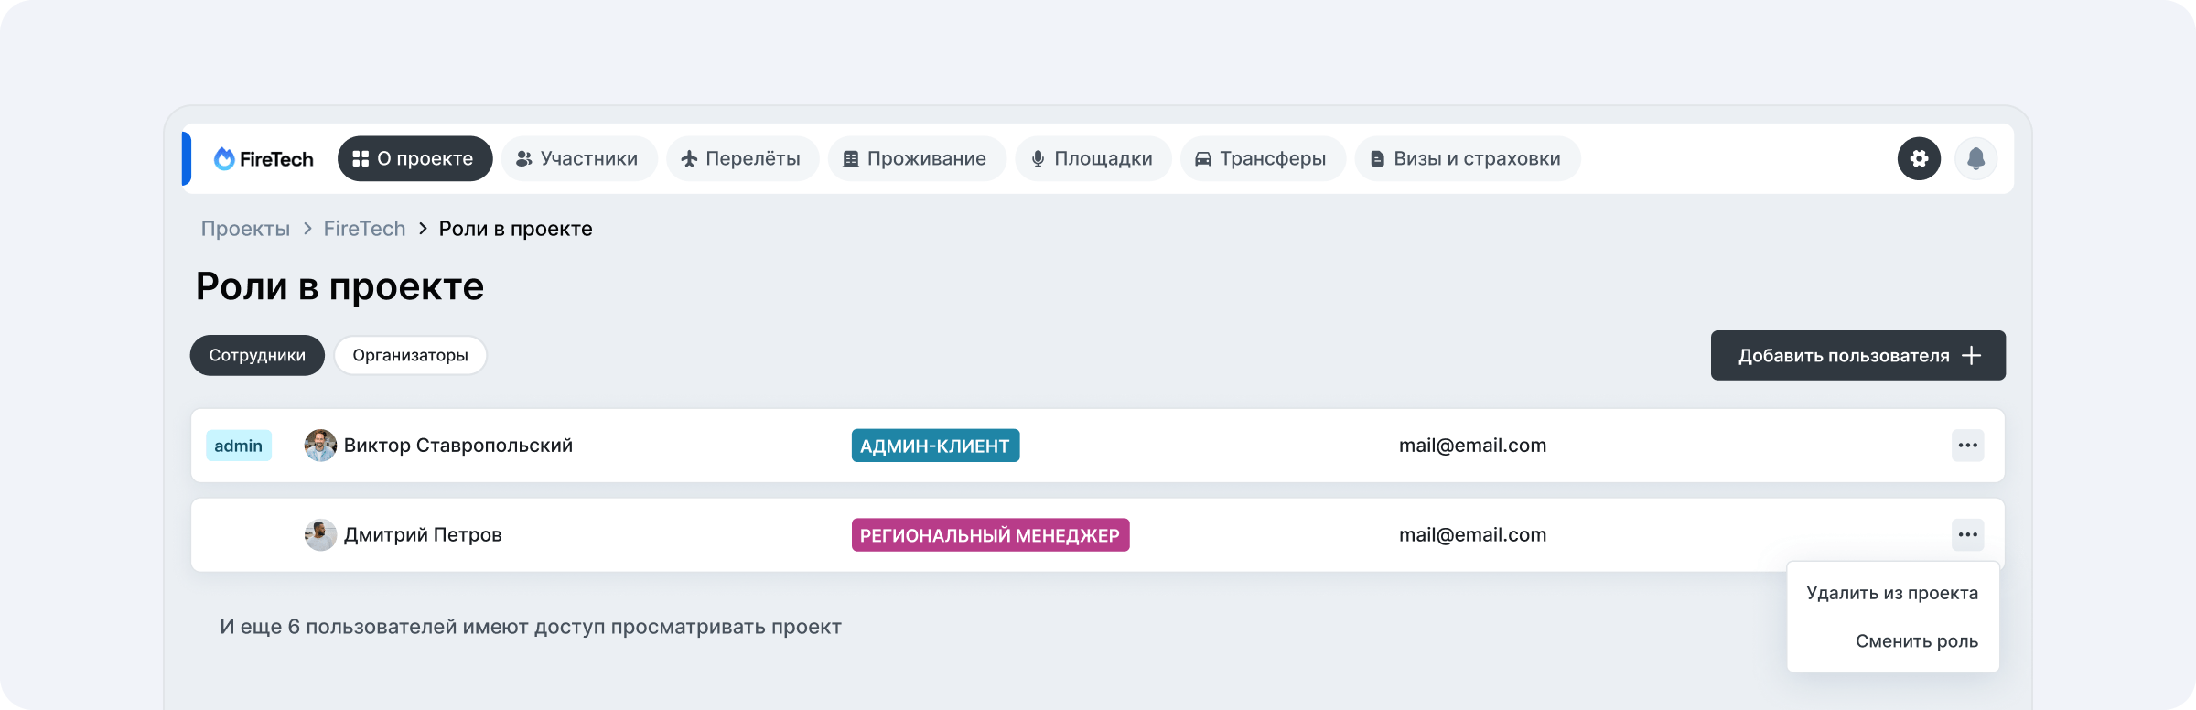Viewport: 2196px width, 710px height.
Task: Collapse the three-dot menu for Дмитрий Петров
Action: 1967,535
